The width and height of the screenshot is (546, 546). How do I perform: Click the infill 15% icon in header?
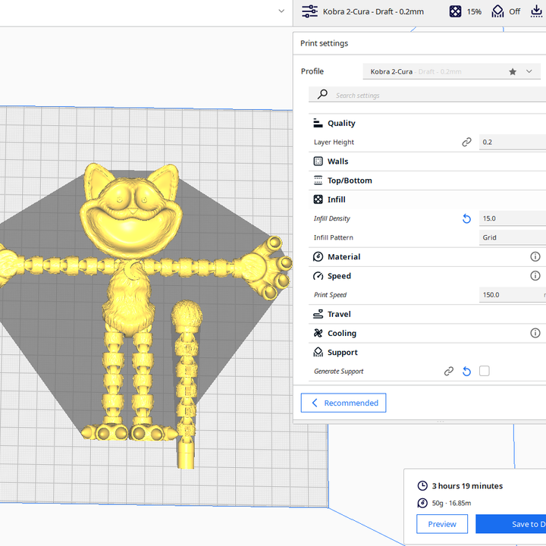tap(455, 11)
